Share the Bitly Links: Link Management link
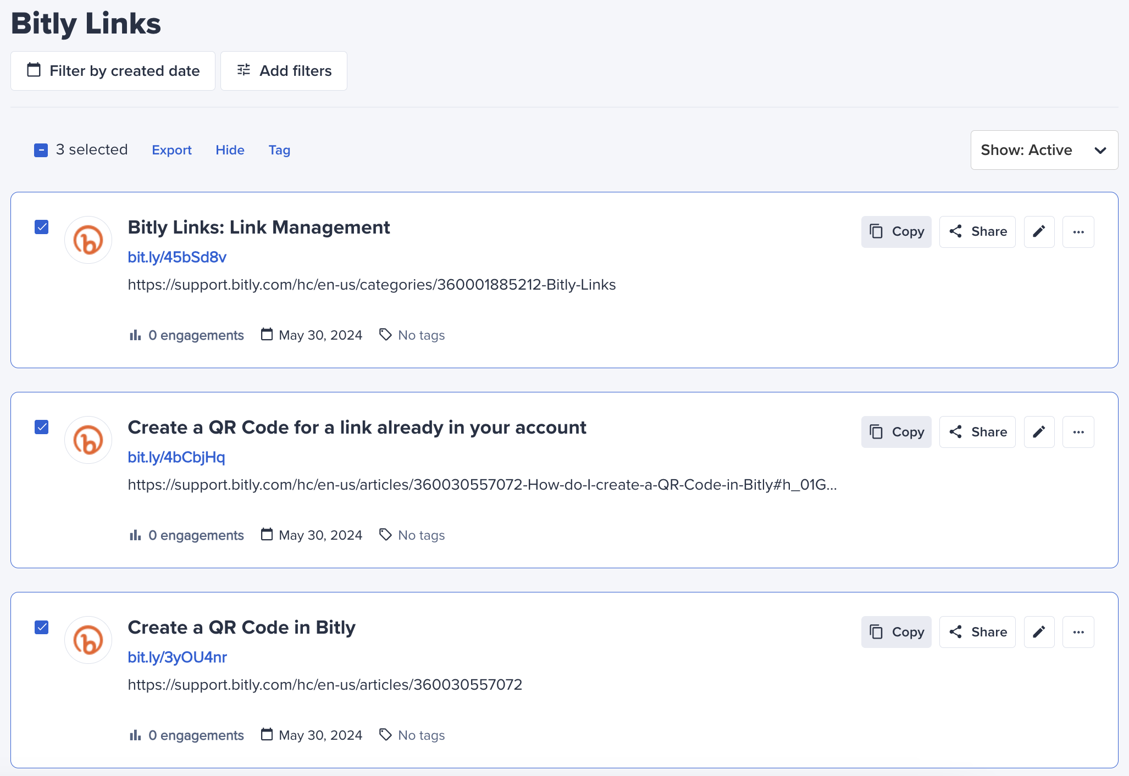The height and width of the screenshot is (776, 1129). 977,232
